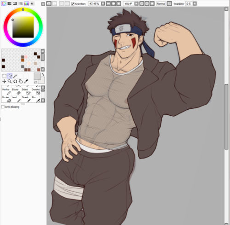The width and height of the screenshot is (230, 225).
Task: Reset the view rotation
Action: tap(152, 4)
